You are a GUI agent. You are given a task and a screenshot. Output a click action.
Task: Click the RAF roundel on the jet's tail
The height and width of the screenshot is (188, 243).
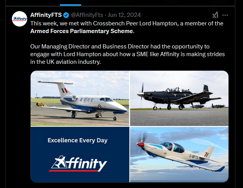64,90
